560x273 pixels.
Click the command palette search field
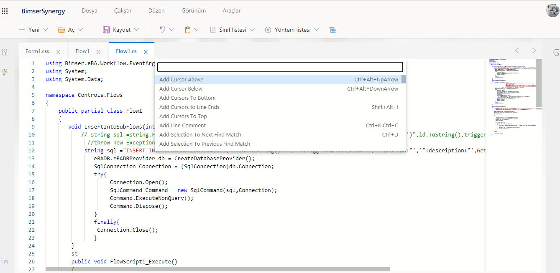point(280,67)
